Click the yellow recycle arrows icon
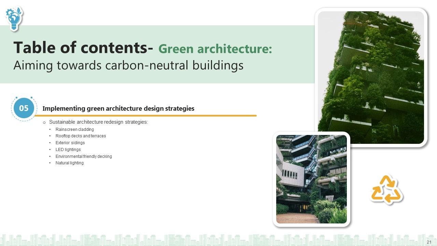Viewport: 437px width, 246px height. tap(386, 190)
